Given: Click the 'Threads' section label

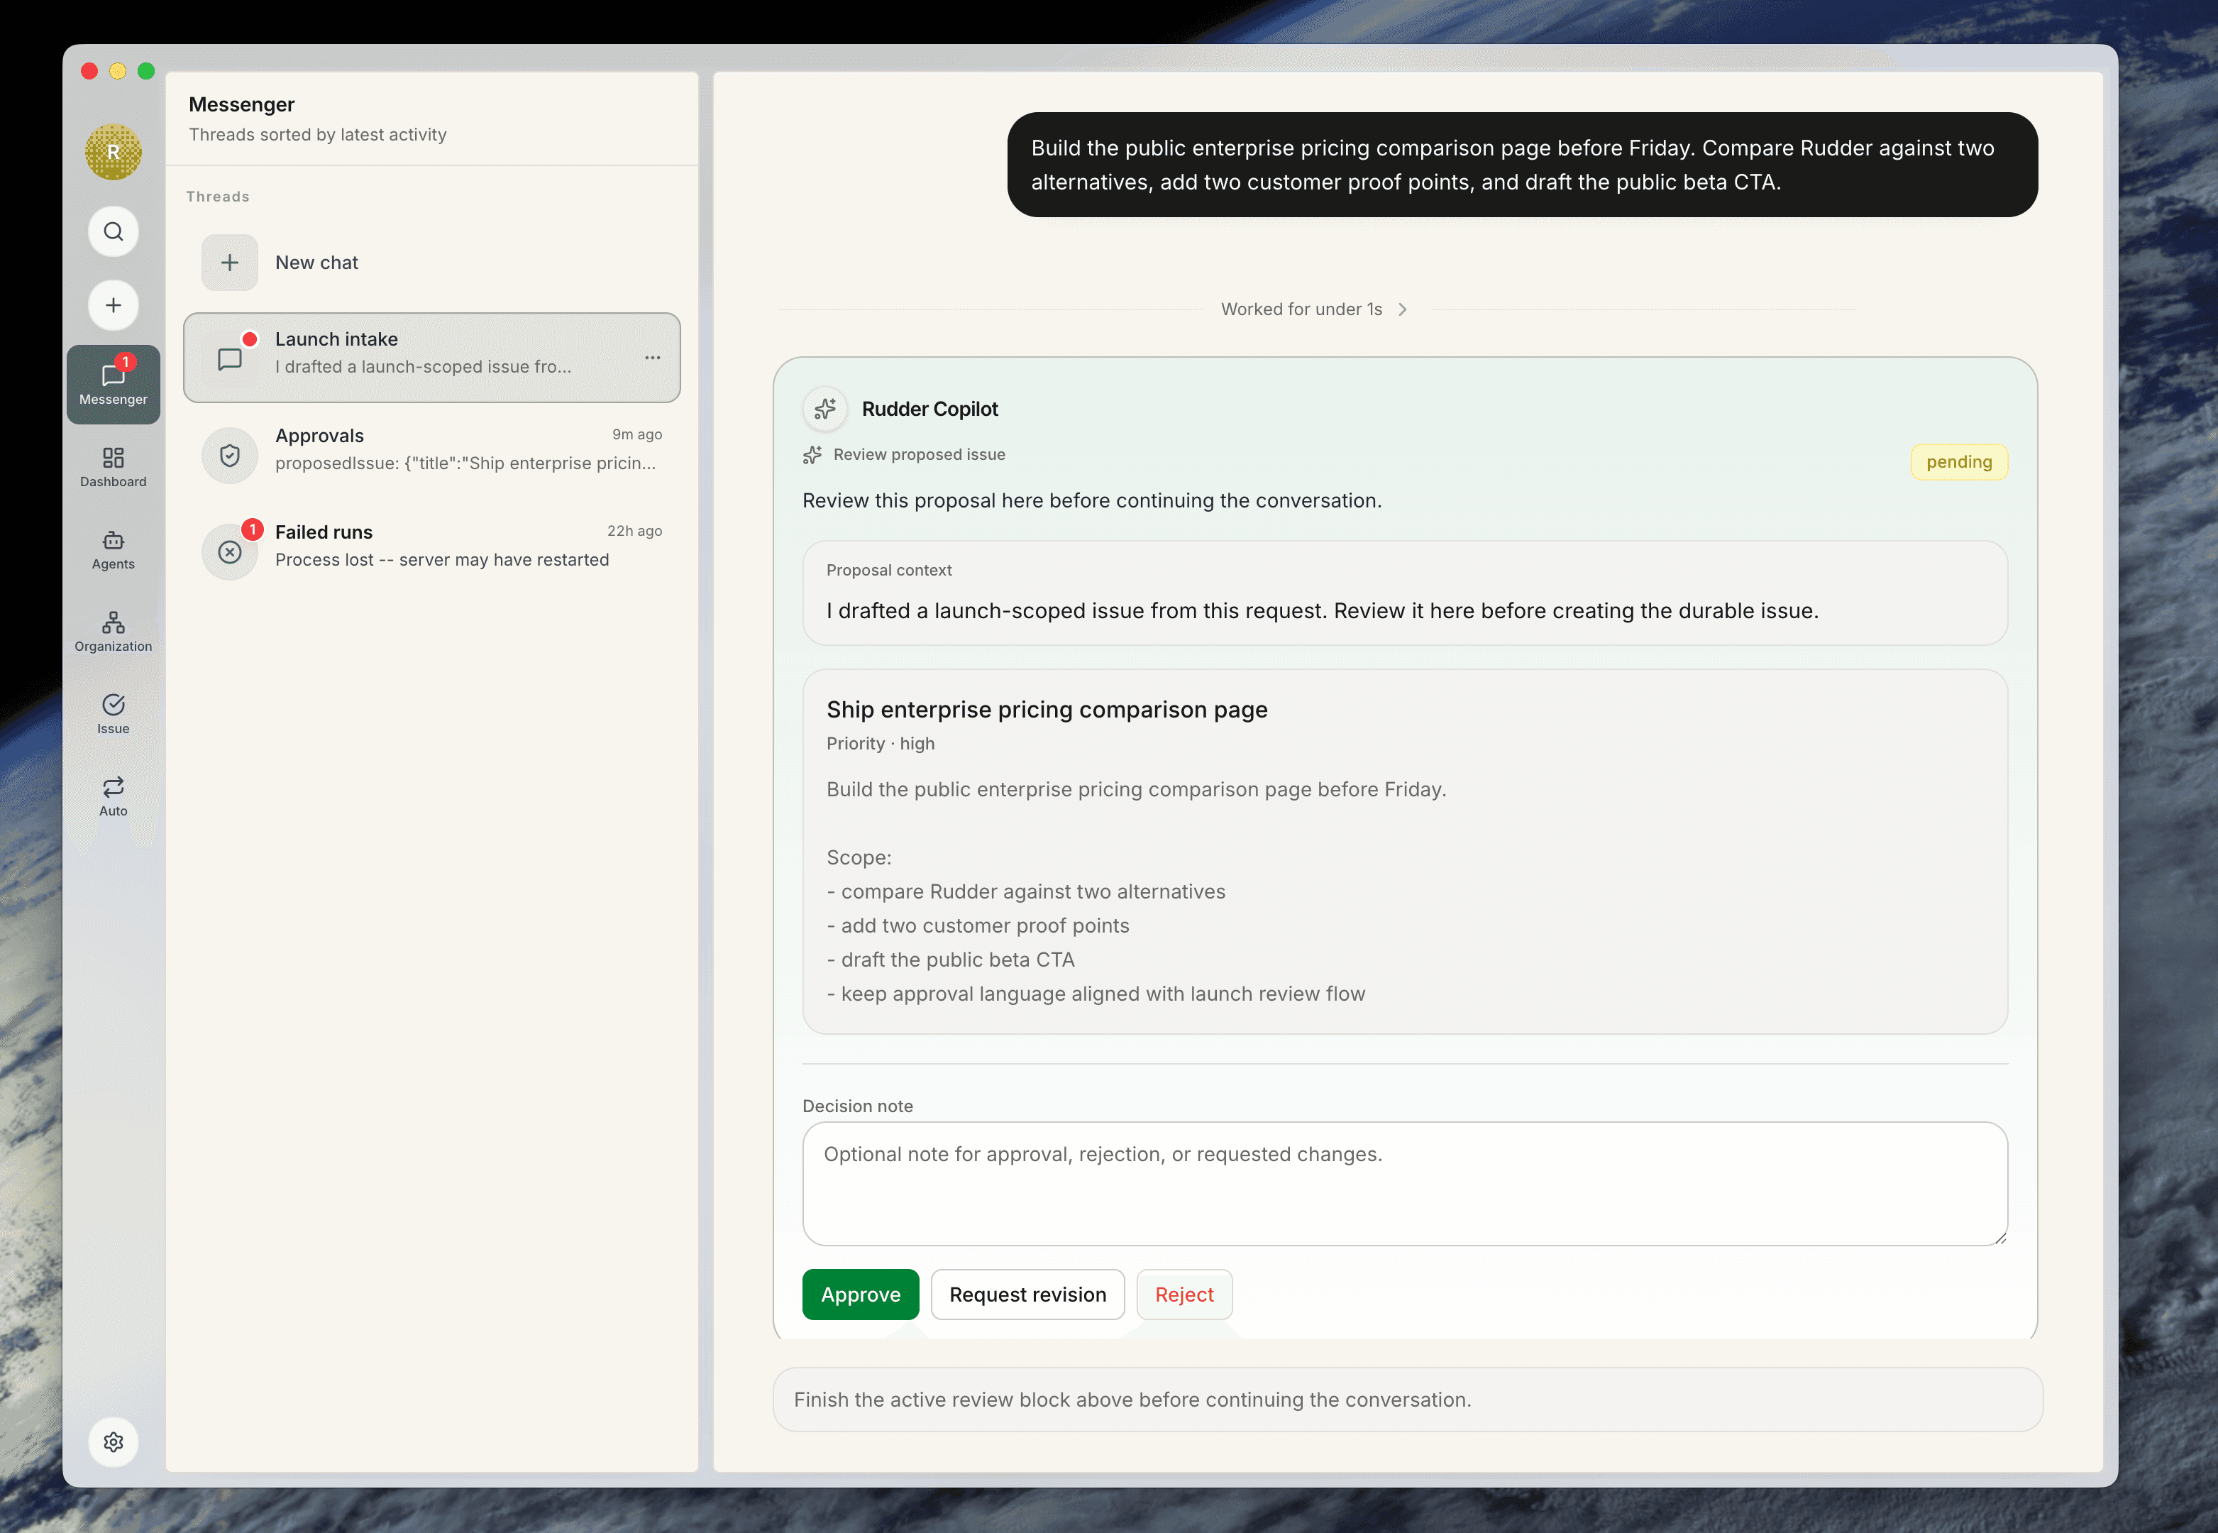Looking at the screenshot, I should point(218,197).
